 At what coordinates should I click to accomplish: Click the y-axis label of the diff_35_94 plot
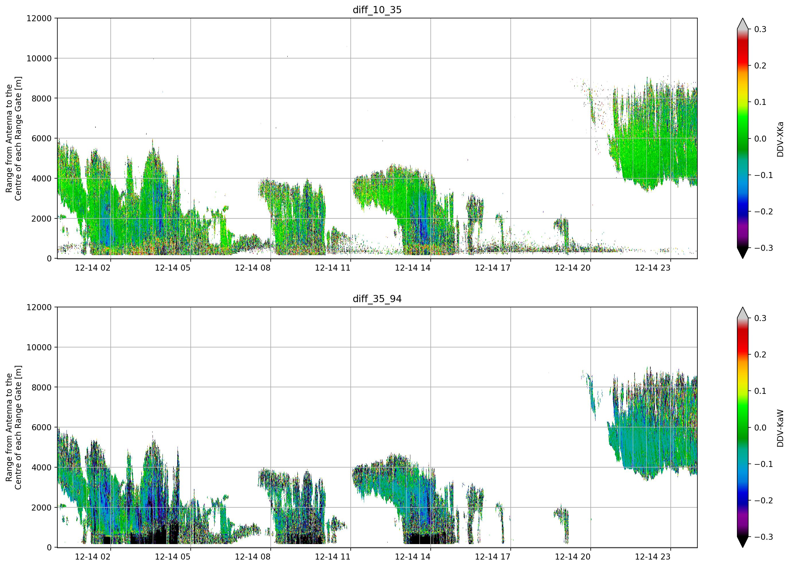point(13,427)
